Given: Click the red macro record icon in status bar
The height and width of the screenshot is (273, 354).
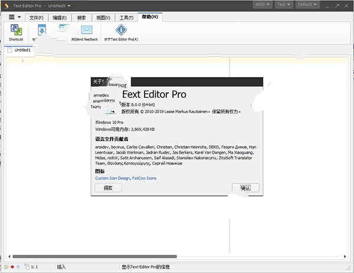Looking at the screenshot, I should 12,267.
